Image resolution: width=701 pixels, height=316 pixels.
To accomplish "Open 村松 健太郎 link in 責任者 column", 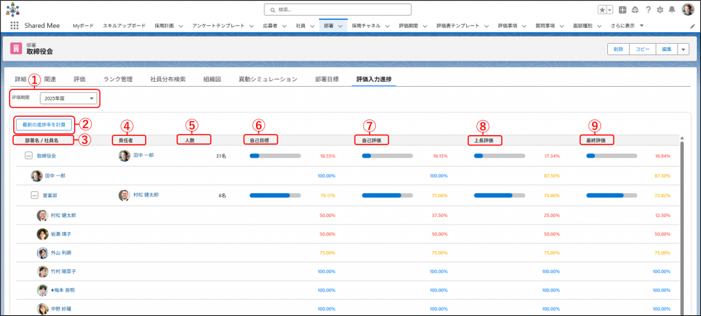I will [146, 195].
